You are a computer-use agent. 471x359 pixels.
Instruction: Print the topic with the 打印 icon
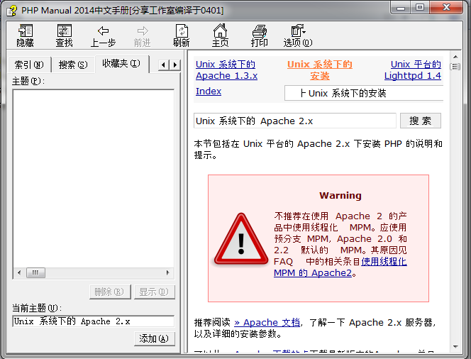point(259,35)
